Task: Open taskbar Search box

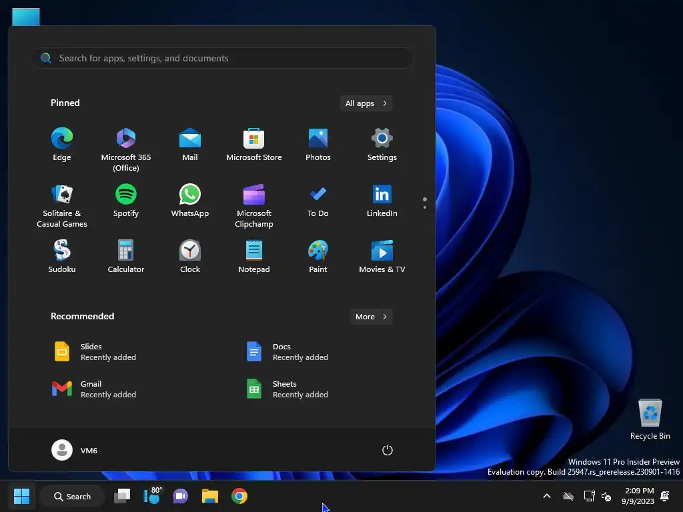Action: (72, 496)
